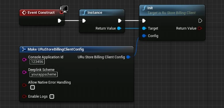Toggle the Enable Logs checkbox

(52, 97)
